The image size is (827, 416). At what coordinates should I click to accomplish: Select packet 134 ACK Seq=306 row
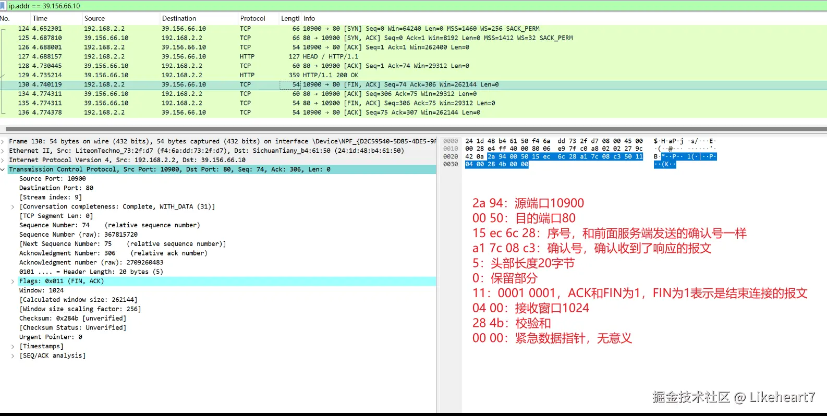414,94
